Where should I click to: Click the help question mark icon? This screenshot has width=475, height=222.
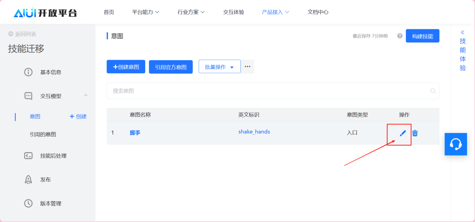[400, 36]
